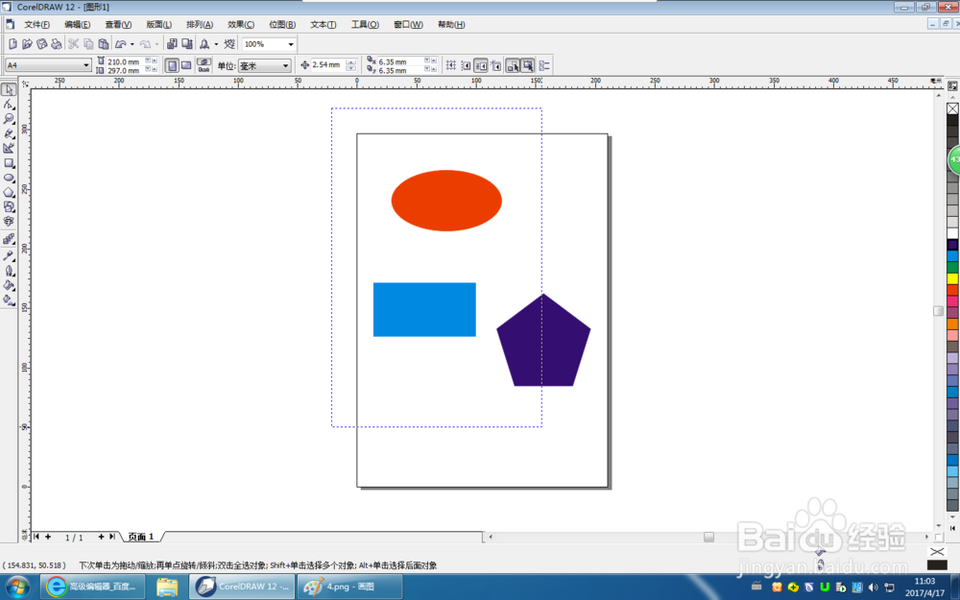Go to the first page navigation button
Screen dimensions: 960x600
tap(36, 537)
